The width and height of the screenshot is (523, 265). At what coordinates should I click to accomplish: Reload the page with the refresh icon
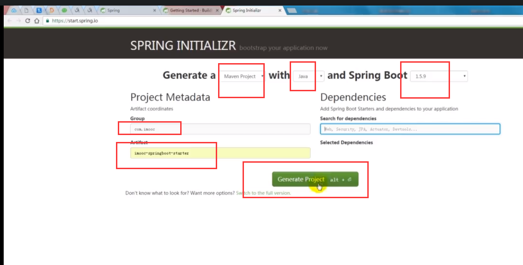tap(28, 21)
